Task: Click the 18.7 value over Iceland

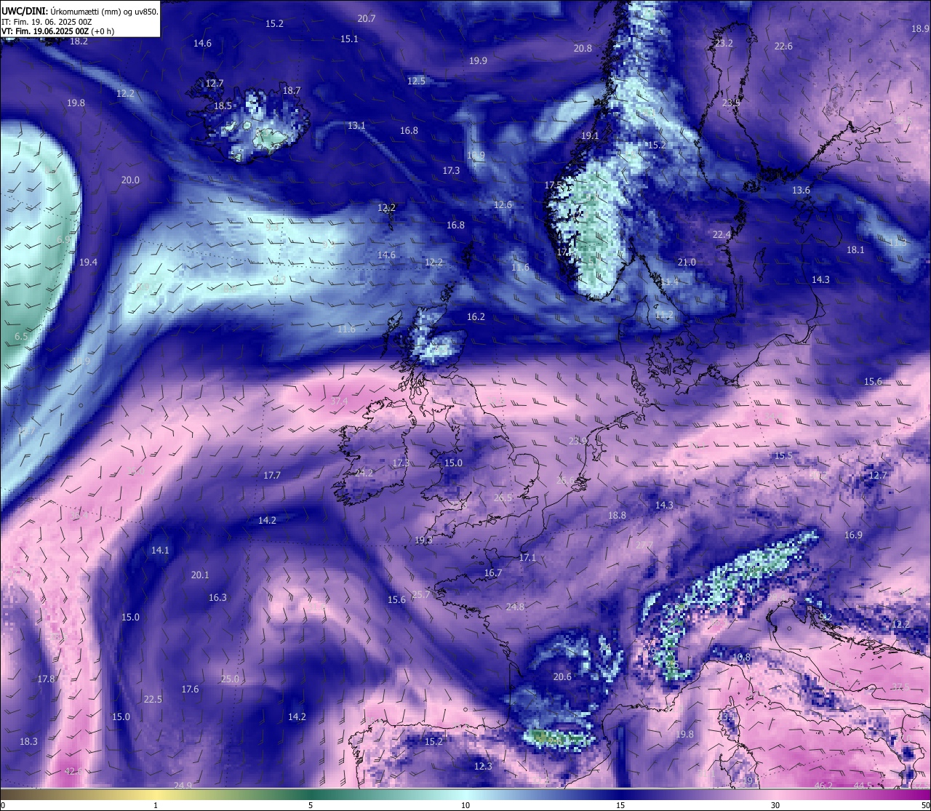Action: pyautogui.click(x=292, y=91)
